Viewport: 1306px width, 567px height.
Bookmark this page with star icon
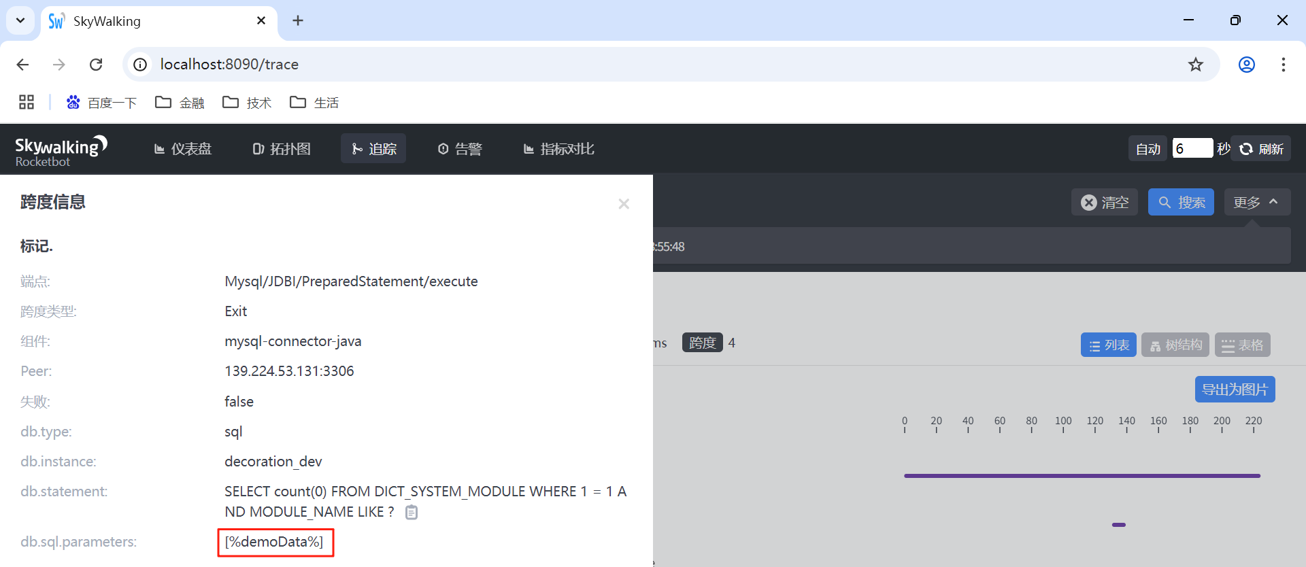tap(1196, 65)
